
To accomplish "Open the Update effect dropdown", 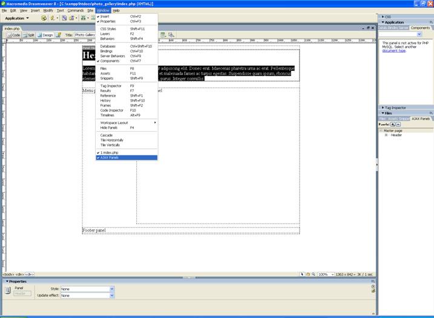I will point(112,296).
